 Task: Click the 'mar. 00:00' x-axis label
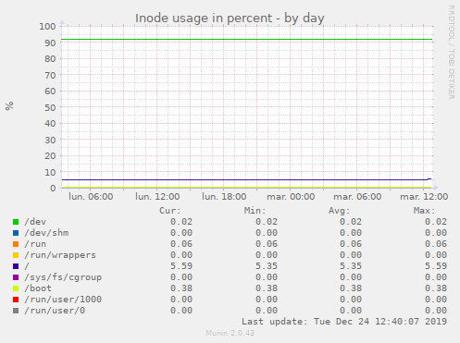[291, 197]
